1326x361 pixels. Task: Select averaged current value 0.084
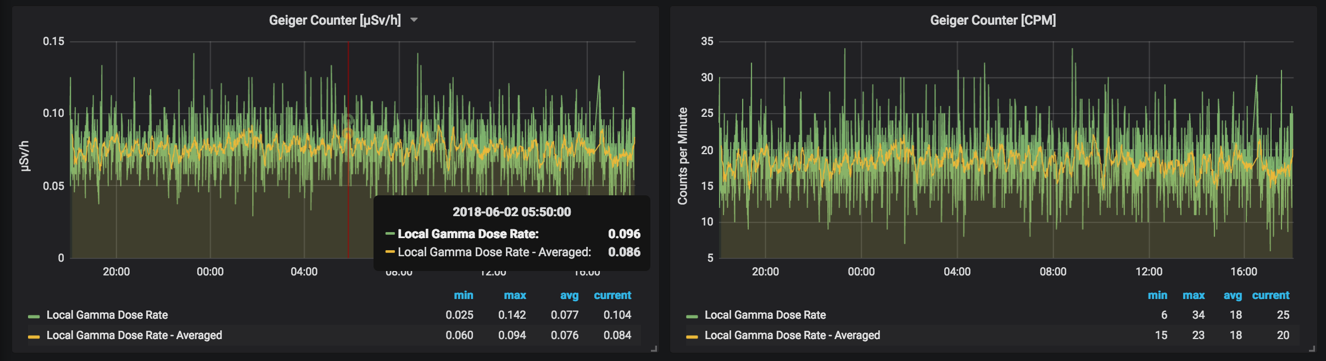click(x=617, y=335)
